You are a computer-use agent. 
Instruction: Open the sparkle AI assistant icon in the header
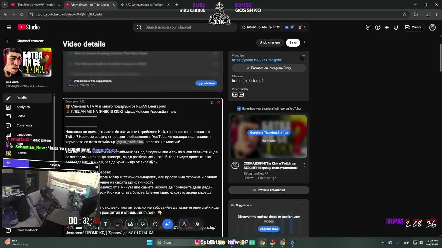(x=387, y=27)
